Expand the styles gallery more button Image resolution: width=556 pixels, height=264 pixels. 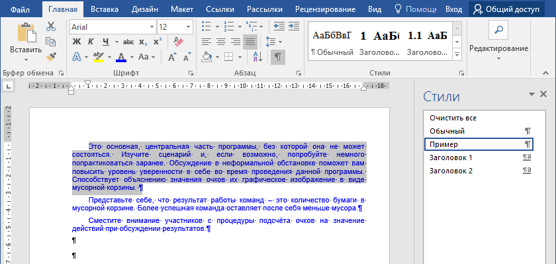coord(457,54)
